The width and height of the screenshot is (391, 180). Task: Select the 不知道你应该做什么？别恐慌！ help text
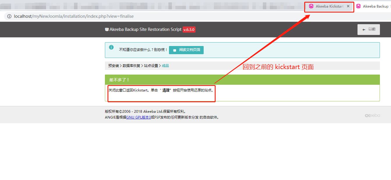(x=143, y=50)
